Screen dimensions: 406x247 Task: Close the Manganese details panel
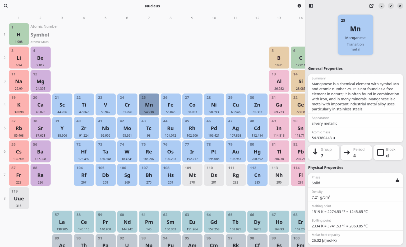click(400, 6)
